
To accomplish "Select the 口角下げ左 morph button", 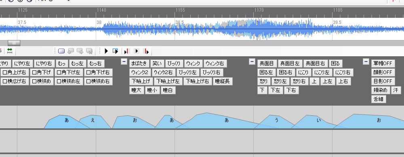I will point(69,72).
